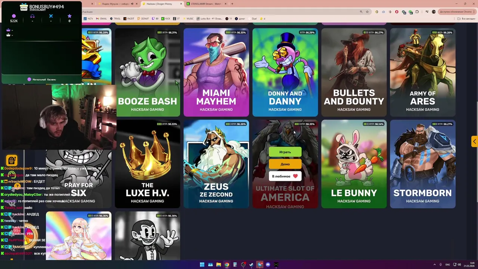Open the Le Bunny game card
This screenshot has width=478, height=269.
coord(354,164)
